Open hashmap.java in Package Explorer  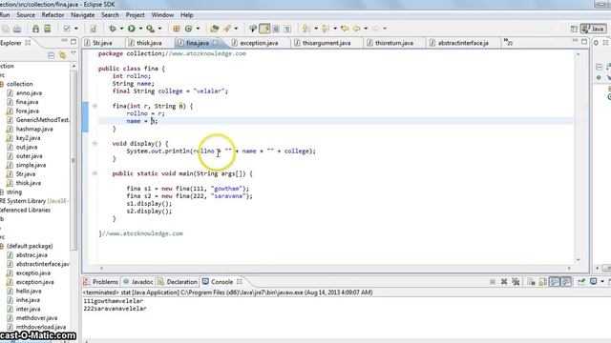point(34,130)
